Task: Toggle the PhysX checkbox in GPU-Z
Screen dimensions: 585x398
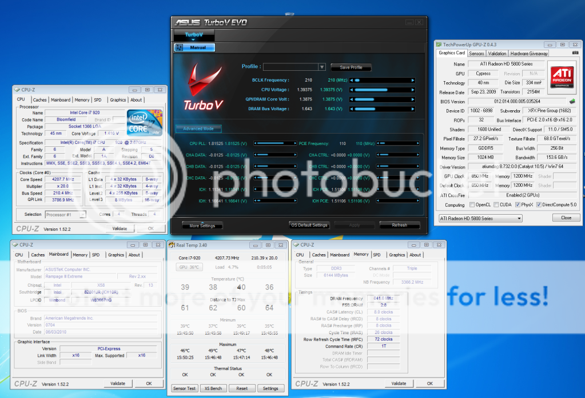Action: [x=518, y=204]
